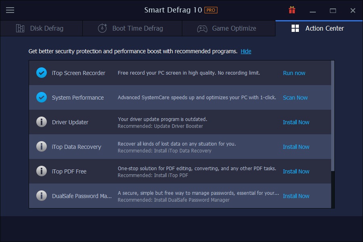Click the checkmark icon beside System Performance
This screenshot has height=242, width=363.
click(x=42, y=97)
